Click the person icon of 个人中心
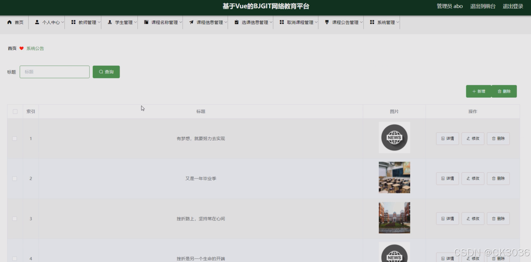Image resolution: width=531 pixels, height=262 pixels. [37, 22]
